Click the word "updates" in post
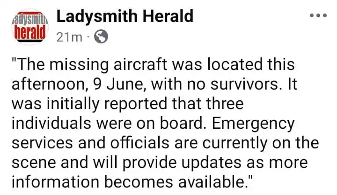Screen dimensions: 337x195 pyautogui.click(x=212, y=163)
